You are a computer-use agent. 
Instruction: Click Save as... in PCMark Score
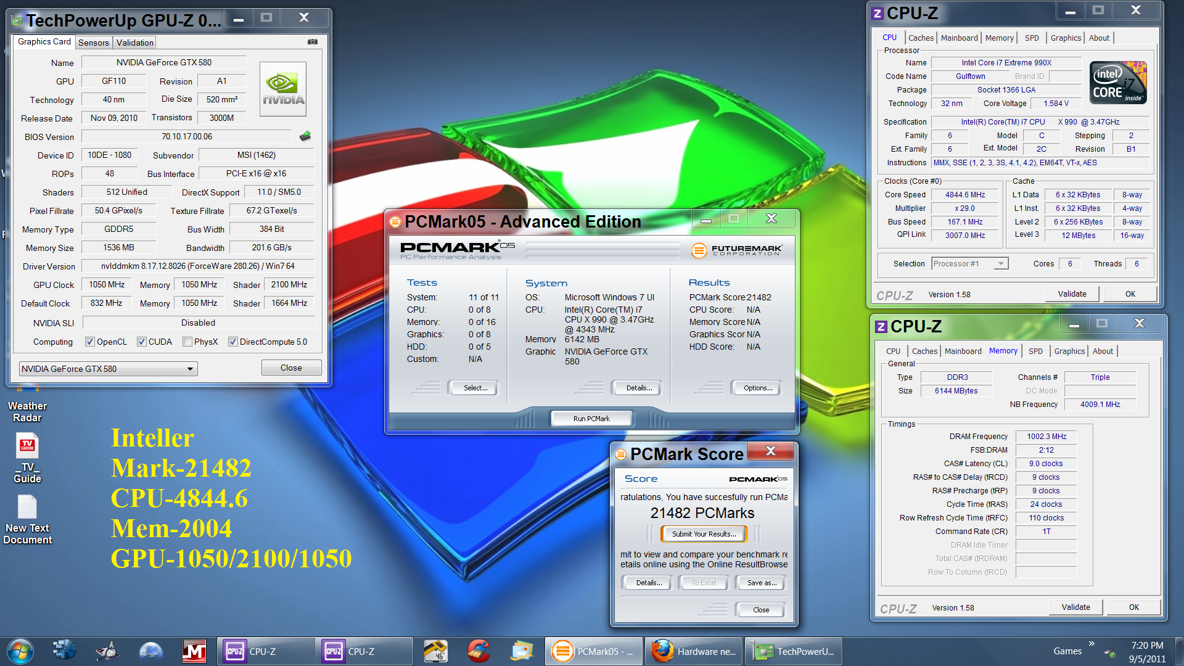click(x=762, y=583)
